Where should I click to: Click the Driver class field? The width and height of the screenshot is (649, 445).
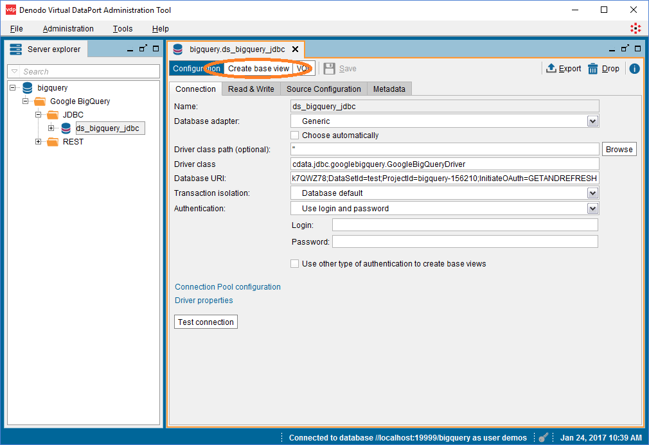click(445, 164)
